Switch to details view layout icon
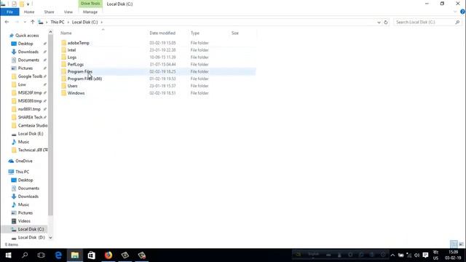The height and width of the screenshot is (262, 466). (x=454, y=245)
